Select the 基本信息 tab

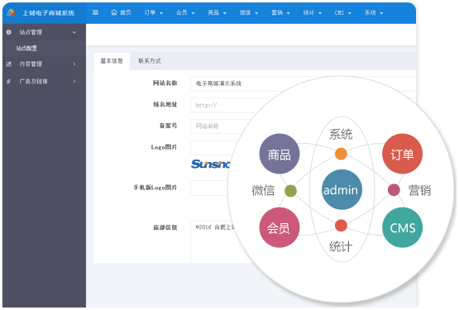(x=112, y=61)
